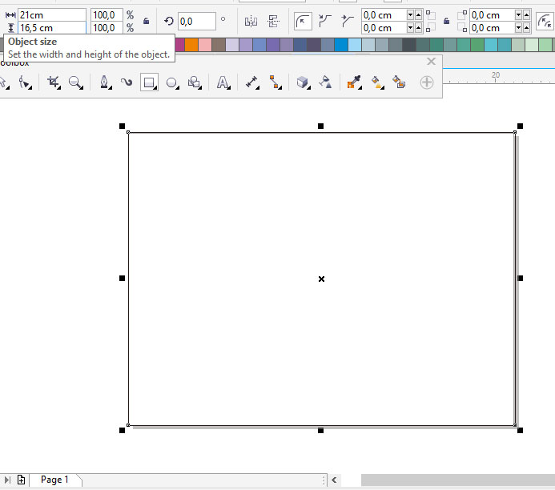555x490 pixels.
Task: Pick the magenta color swatch
Action: click(x=180, y=45)
